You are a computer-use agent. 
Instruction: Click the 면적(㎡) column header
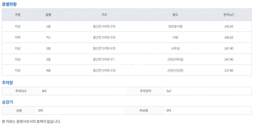229,15
